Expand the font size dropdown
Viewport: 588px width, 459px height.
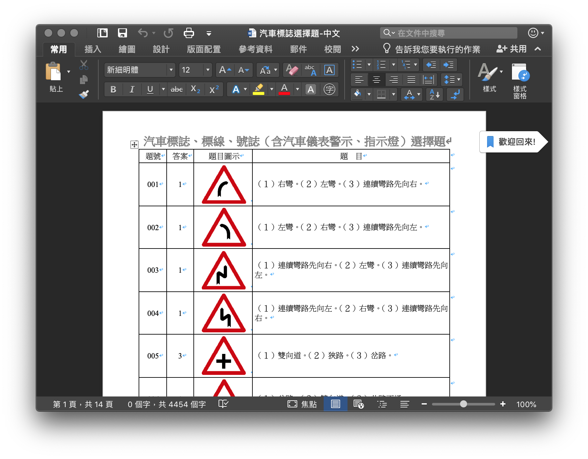click(208, 70)
